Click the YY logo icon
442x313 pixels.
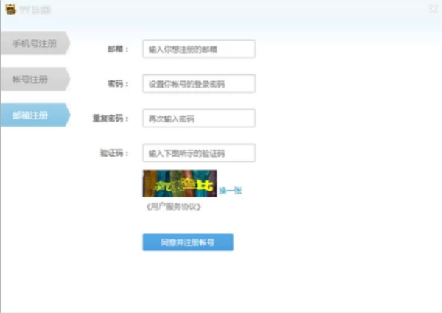[11, 10]
